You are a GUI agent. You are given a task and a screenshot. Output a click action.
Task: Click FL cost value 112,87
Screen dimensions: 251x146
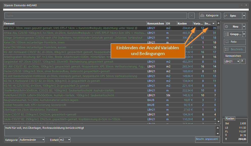[x=242, y=132]
